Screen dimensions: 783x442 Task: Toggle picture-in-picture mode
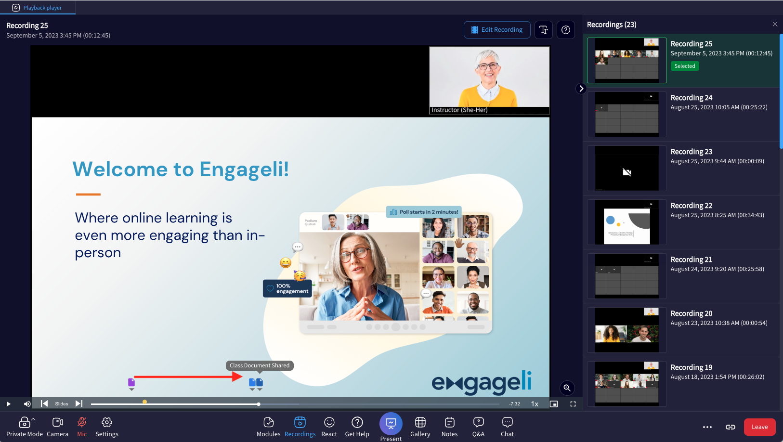(x=554, y=404)
